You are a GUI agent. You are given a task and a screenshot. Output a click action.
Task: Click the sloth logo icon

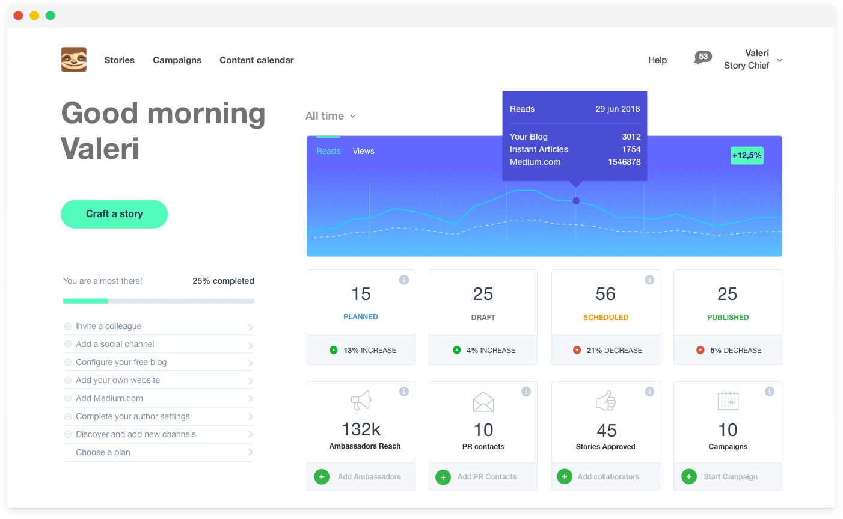point(74,60)
